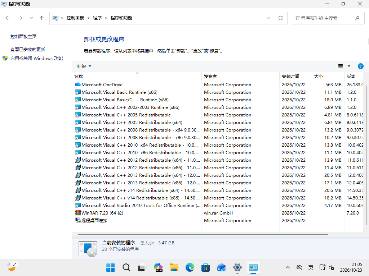Image resolution: width=369 pixels, height=276 pixels.
Task: Click icon of Visual Basic Runtime (x86)
Action: pyautogui.click(x=78, y=92)
